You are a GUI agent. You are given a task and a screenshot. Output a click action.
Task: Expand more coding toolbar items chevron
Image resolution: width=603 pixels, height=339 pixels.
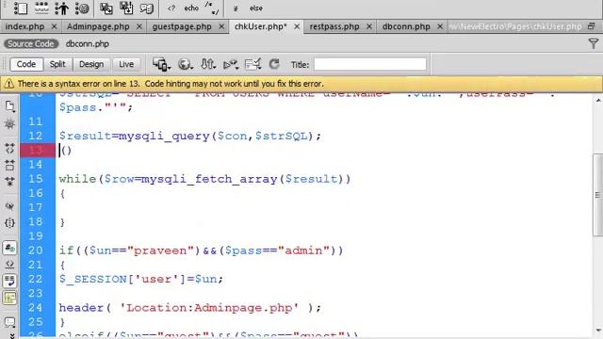[12, 335]
